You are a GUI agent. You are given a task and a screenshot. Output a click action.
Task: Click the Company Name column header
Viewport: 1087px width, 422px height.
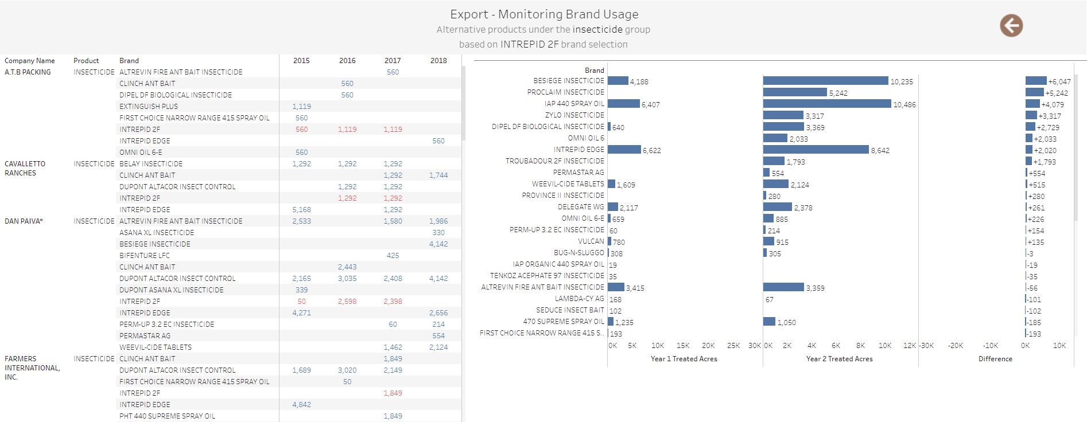point(30,60)
